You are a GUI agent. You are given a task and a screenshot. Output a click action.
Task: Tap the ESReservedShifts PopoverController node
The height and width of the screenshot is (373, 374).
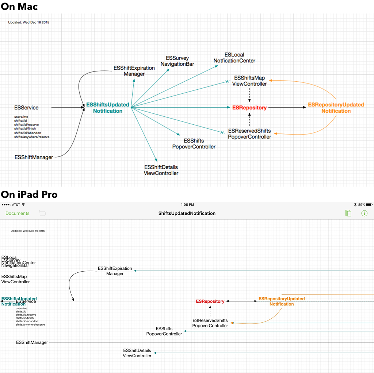[249, 133]
